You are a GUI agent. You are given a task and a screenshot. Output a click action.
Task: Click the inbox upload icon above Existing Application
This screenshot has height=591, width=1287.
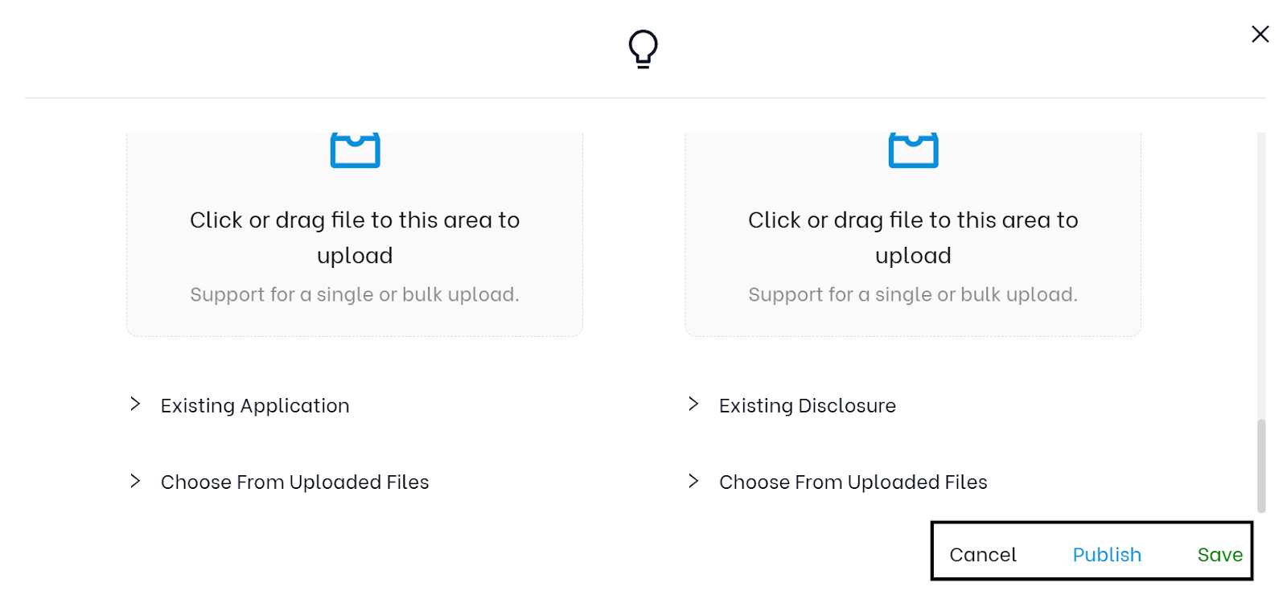click(355, 150)
